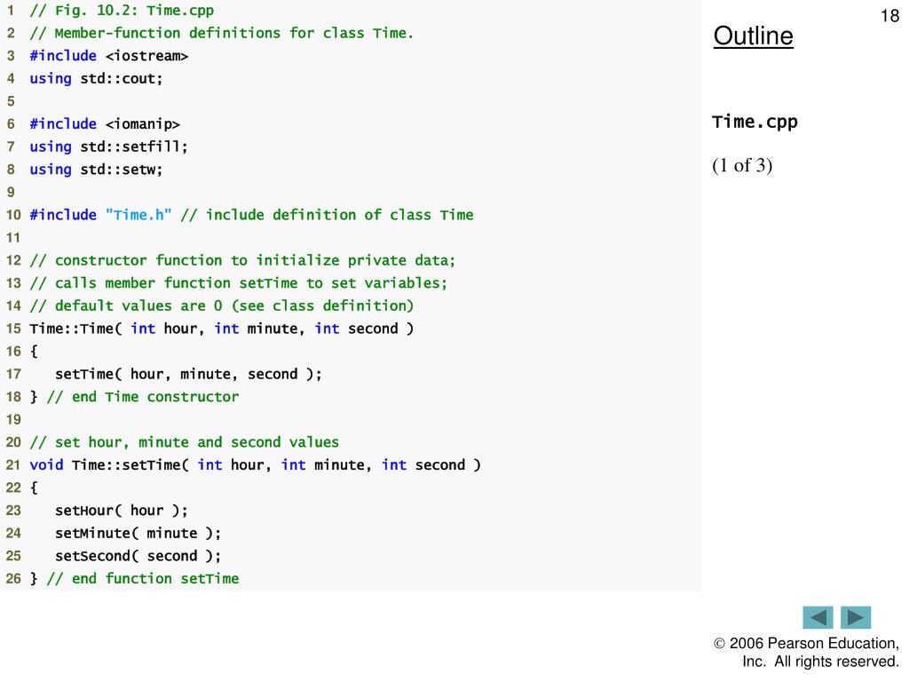This screenshot has height=682, width=909.
Task: Click the opening brace on line 16
Action: click(34, 352)
